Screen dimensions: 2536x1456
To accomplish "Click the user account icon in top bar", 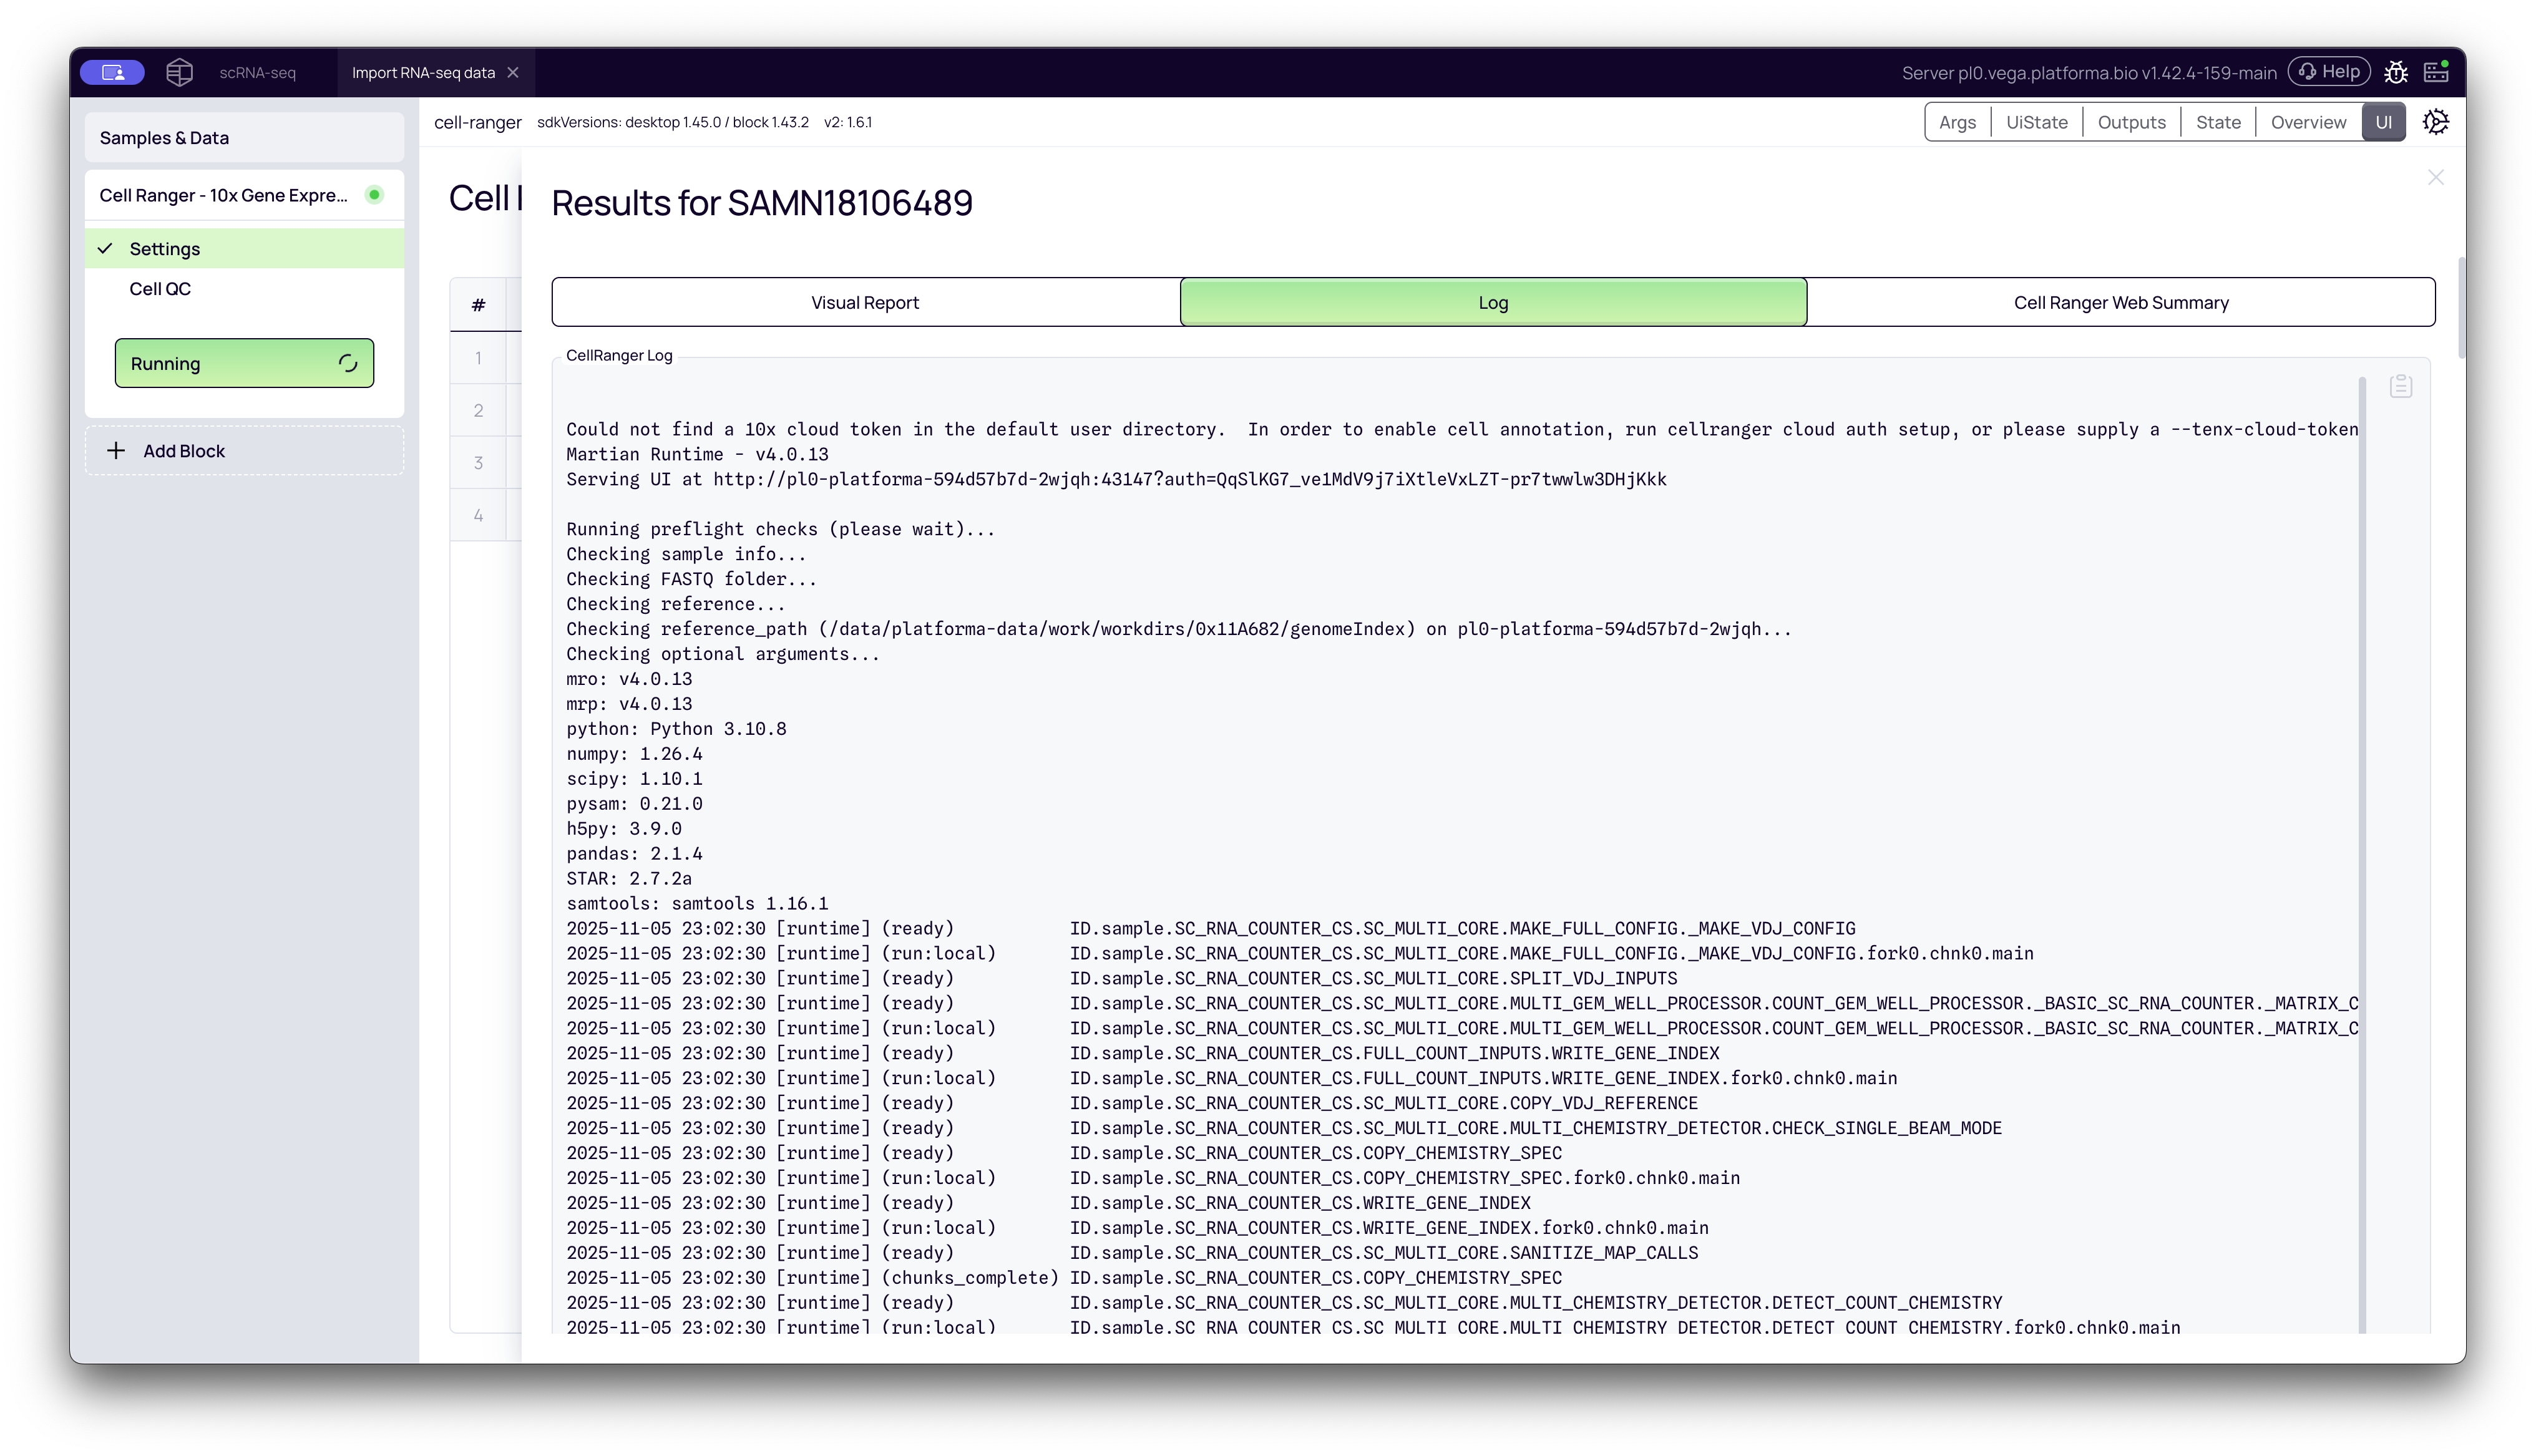I will point(112,72).
